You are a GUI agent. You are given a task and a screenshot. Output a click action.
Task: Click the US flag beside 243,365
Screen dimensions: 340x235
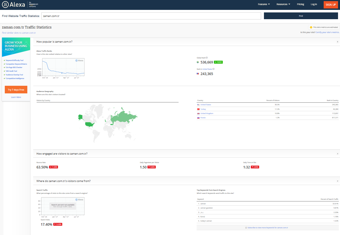coord(198,74)
